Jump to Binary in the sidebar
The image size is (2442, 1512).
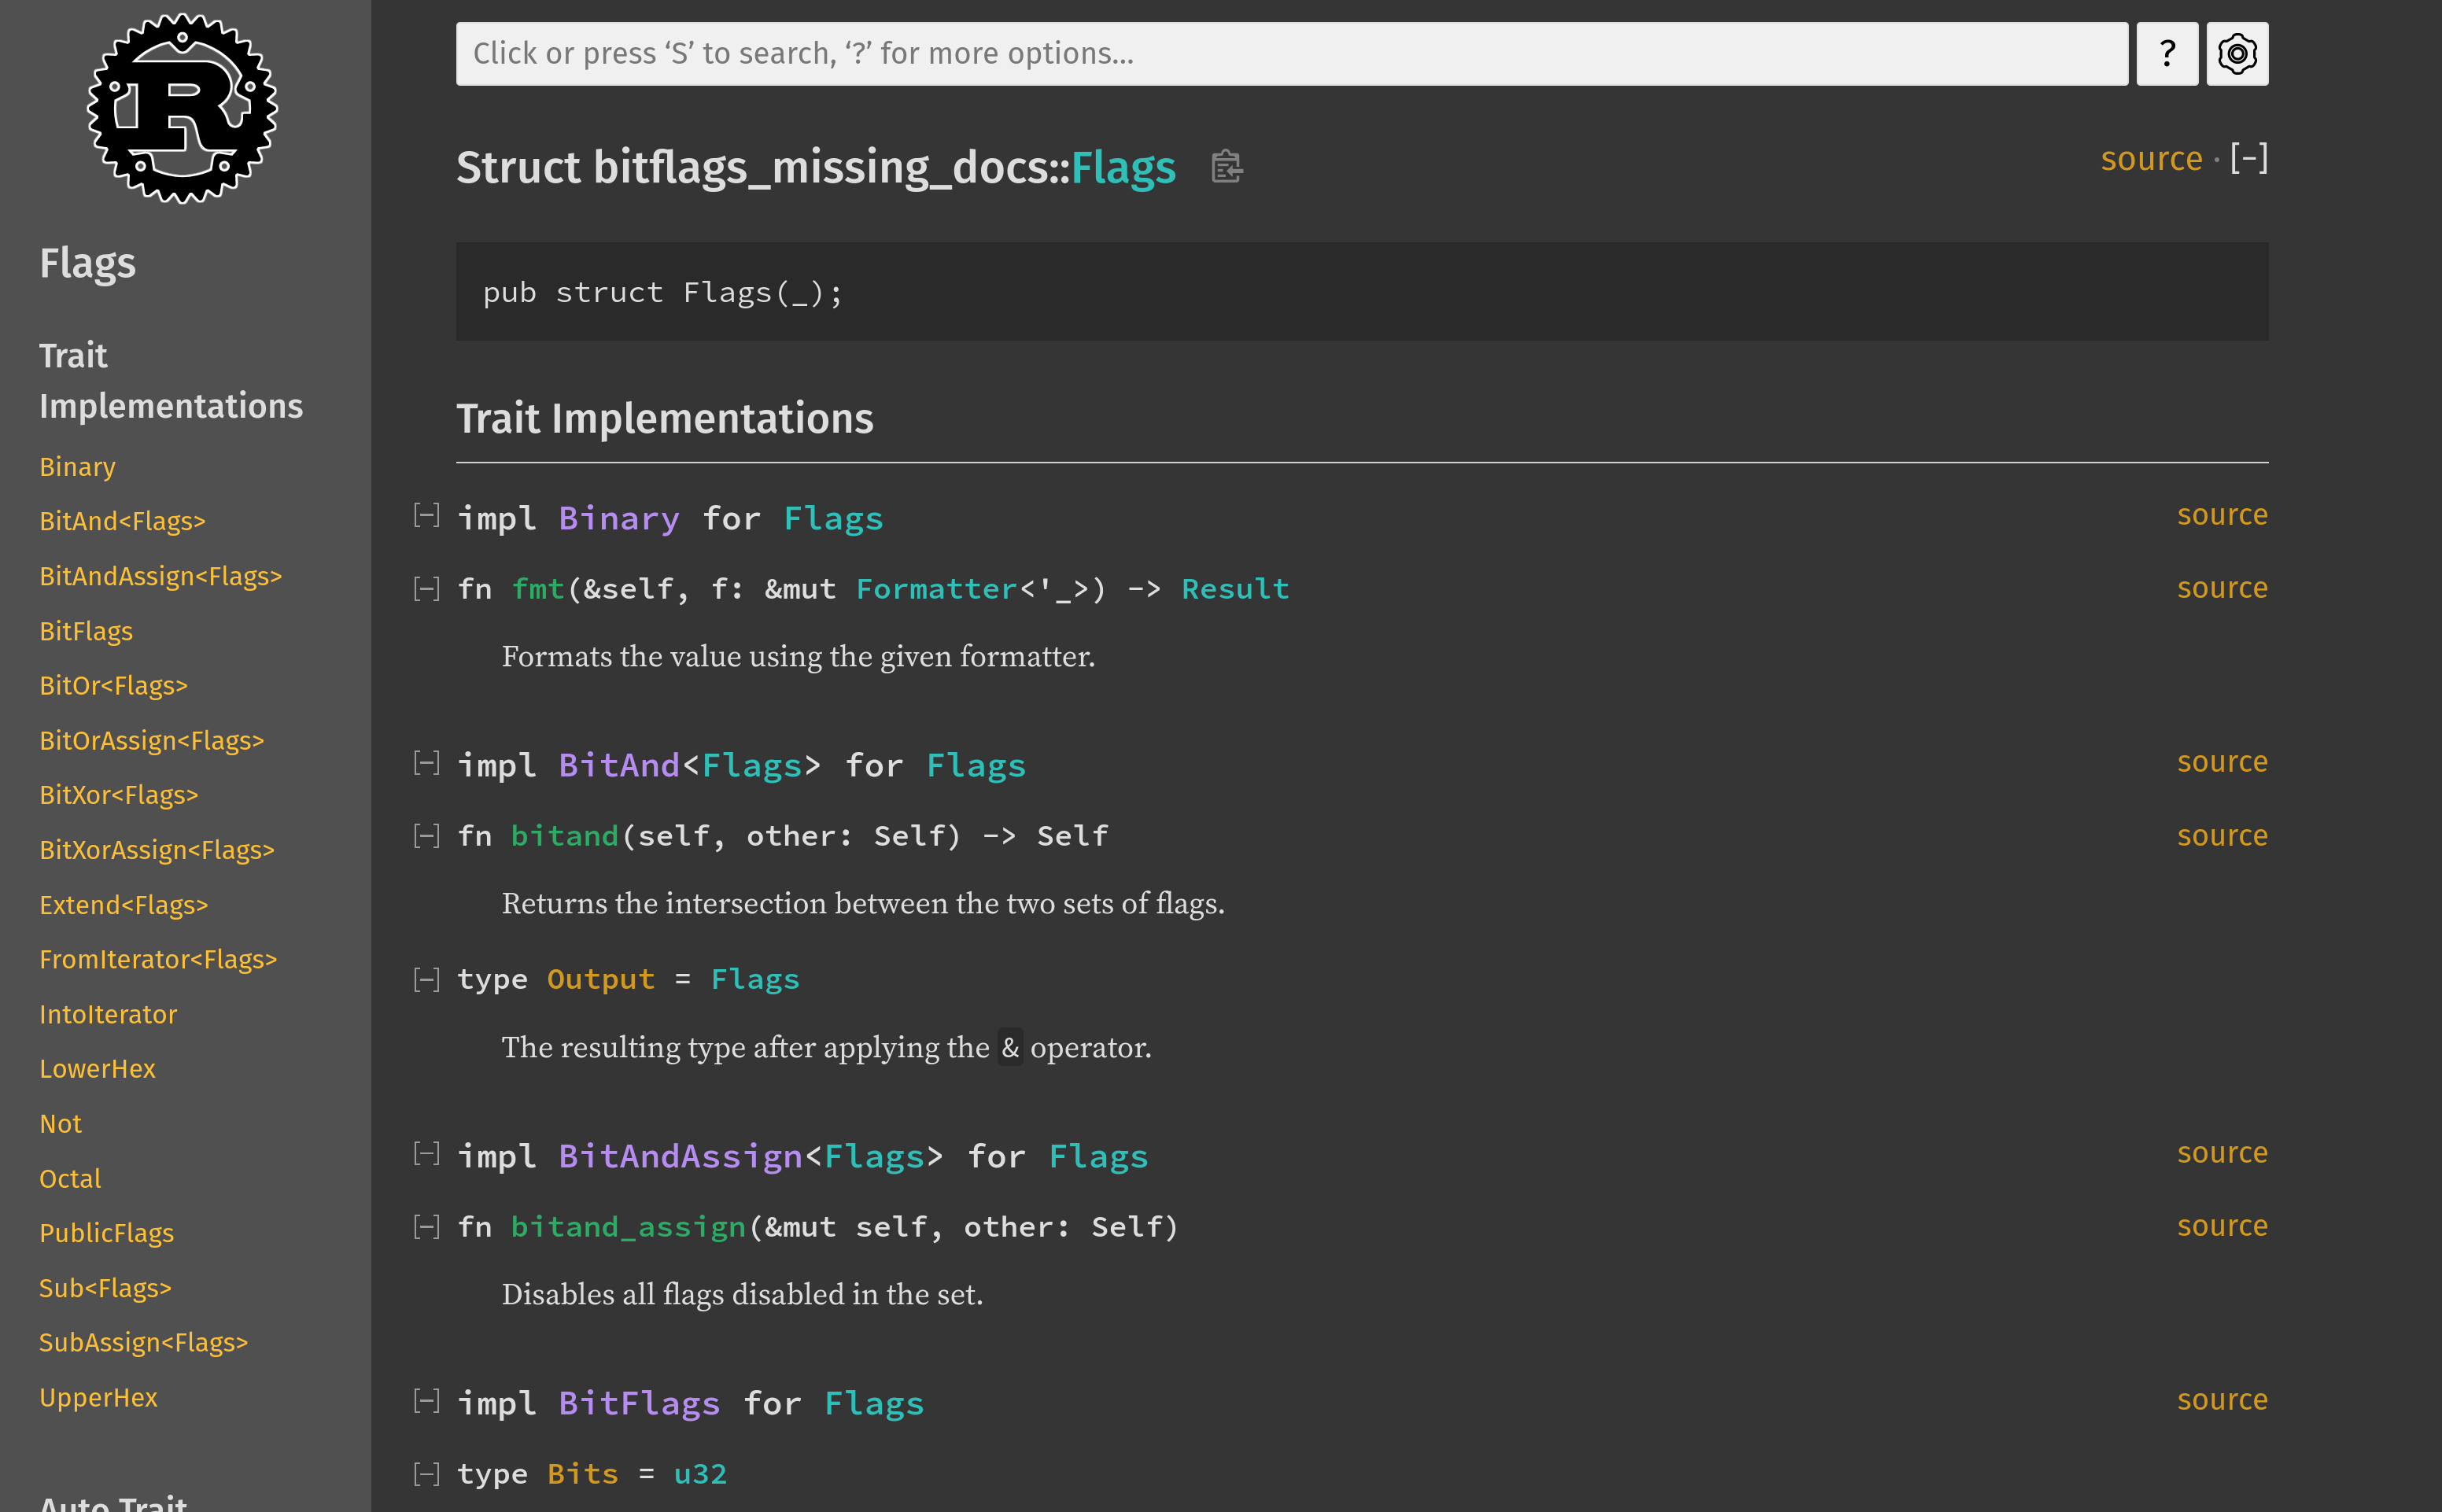coord(77,466)
